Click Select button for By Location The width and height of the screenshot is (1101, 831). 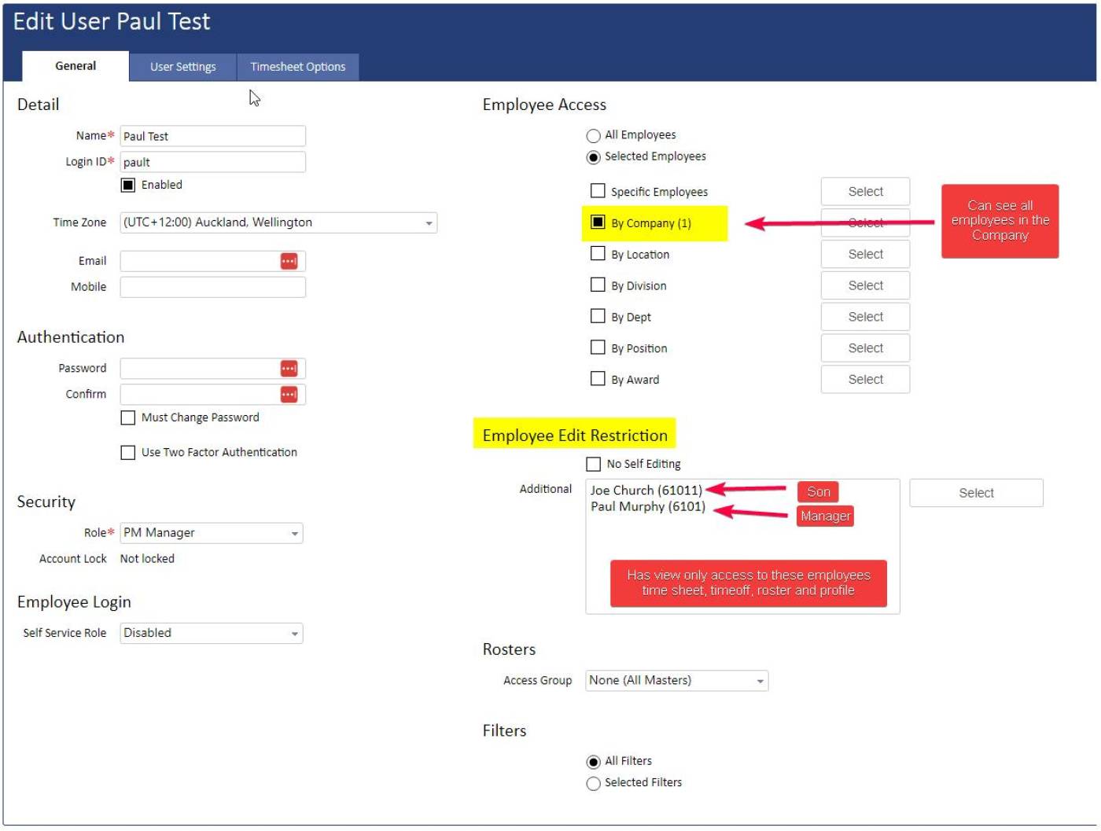pos(865,255)
